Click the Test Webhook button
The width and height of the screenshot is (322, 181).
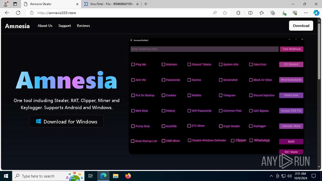click(x=292, y=49)
